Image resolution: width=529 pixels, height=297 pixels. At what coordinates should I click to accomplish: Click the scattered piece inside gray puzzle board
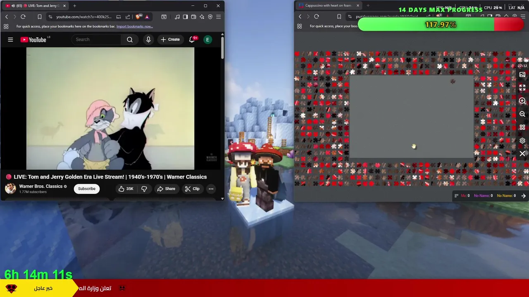[453, 81]
